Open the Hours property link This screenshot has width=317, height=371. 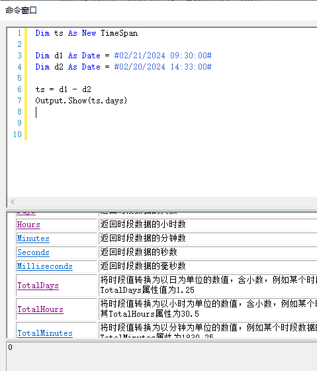pos(28,225)
